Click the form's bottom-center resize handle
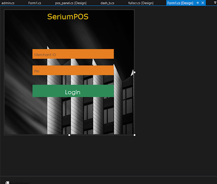 [69, 135]
